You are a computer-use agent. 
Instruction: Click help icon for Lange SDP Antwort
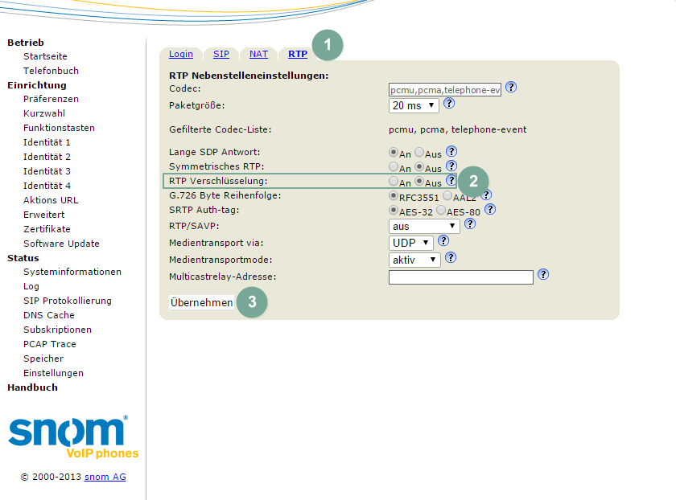click(451, 151)
